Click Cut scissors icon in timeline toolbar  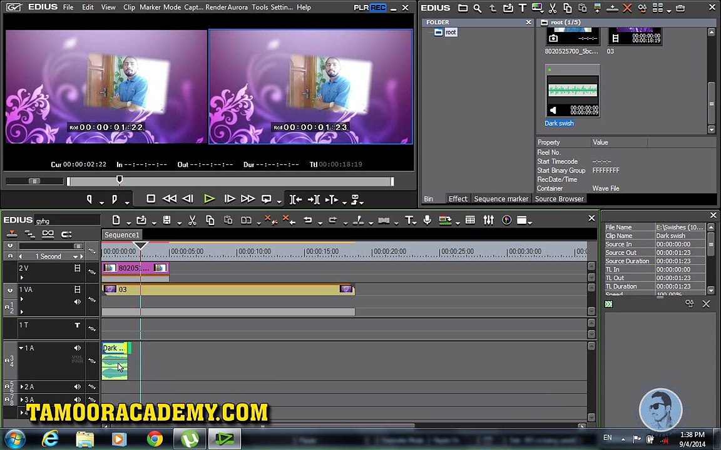192,221
